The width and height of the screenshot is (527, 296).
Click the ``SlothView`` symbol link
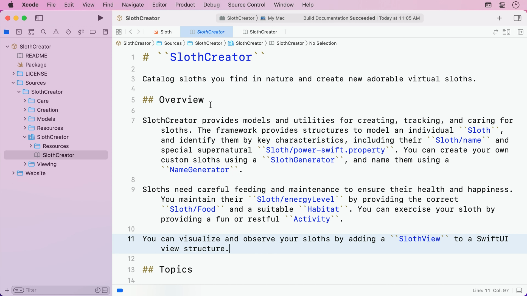[x=420, y=239]
